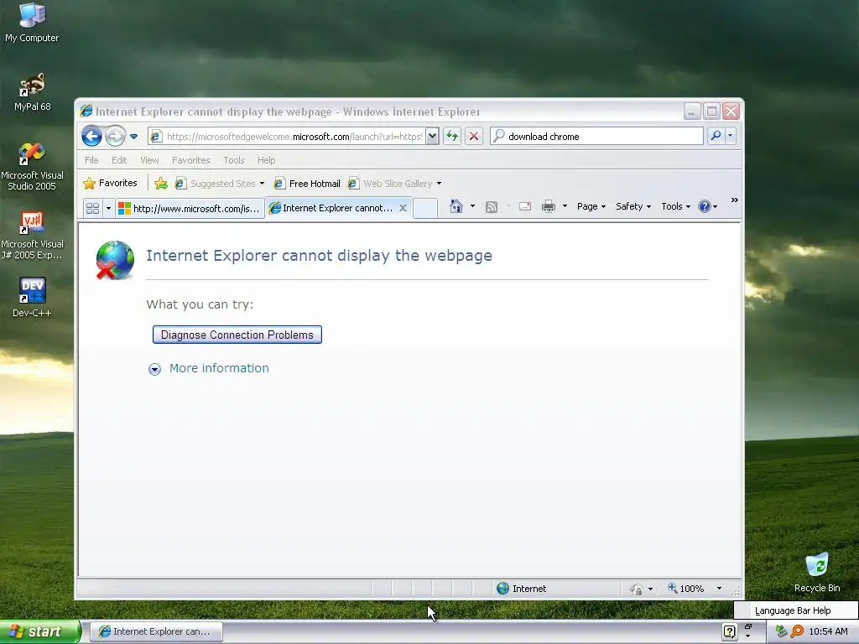Open the zoom level dropdown arrow
Viewport: 859px width, 644px height.
point(719,589)
